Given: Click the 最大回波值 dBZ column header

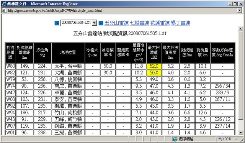Looking at the screenshot, I should coord(154,53).
